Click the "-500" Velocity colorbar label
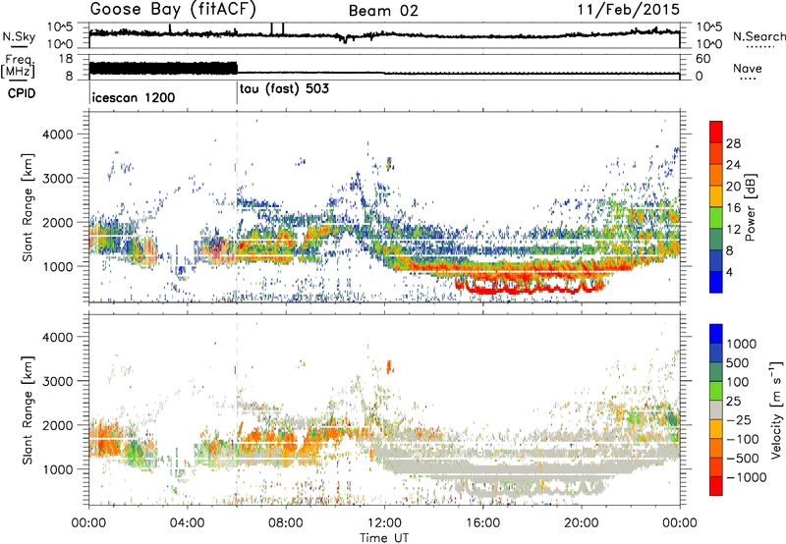Viewport: 786px width, 544px height. point(743,458)
